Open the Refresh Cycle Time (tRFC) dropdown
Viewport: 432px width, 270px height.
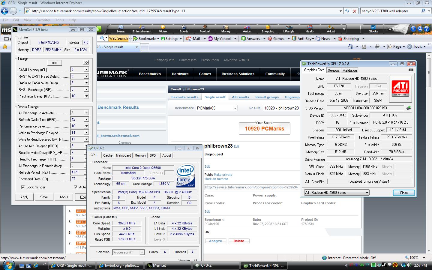pos(86,119)
